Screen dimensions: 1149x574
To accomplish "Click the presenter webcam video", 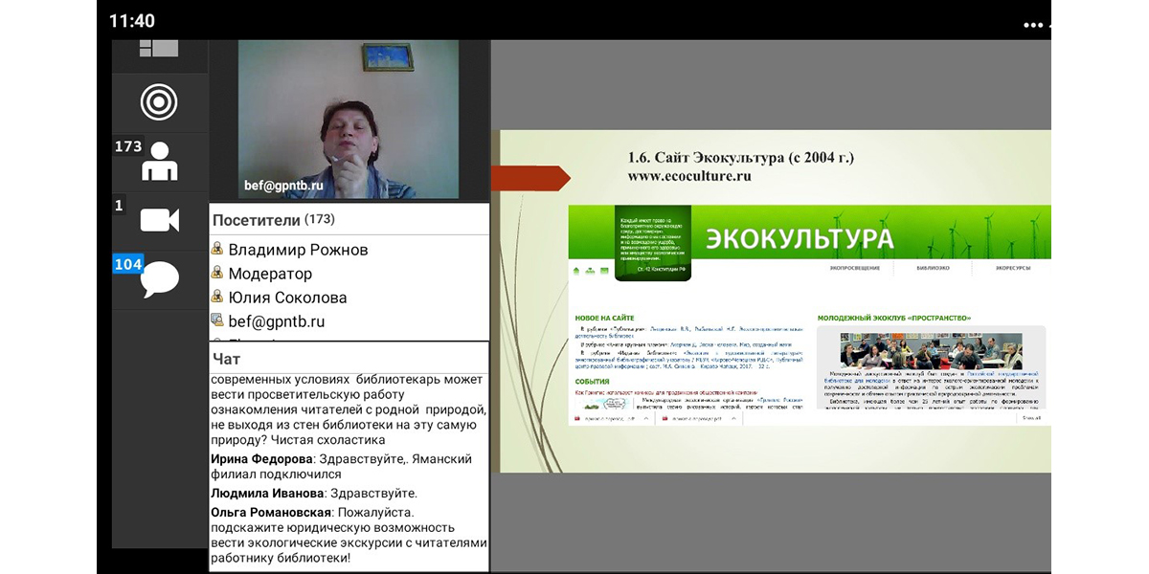I will click(x=348, y=120).
